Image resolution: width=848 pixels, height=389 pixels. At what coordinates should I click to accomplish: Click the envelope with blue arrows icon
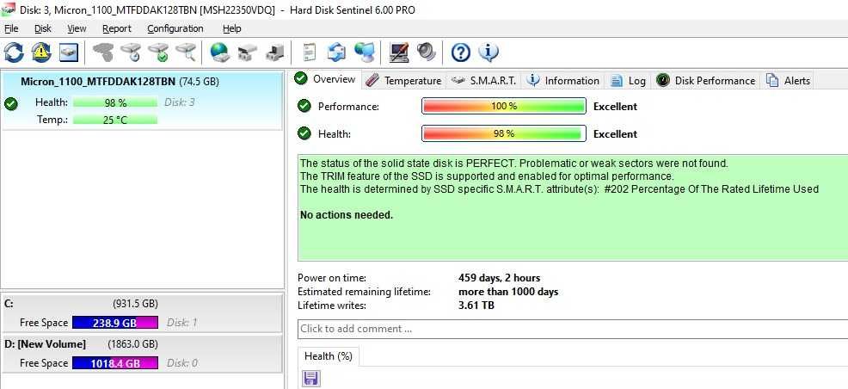(336, 52)
